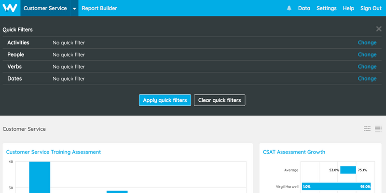Viewport: 386px width, 193px height.
Task: Select the tallest bar in Training Assessment chart
Action: pos(40,177)
